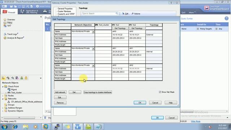Switch to the Firewall tab

pyautogui.click(x=9, y=12)
